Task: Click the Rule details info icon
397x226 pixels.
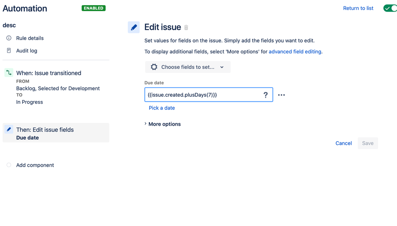Action: pyautogui.click(x=9, y=38)
